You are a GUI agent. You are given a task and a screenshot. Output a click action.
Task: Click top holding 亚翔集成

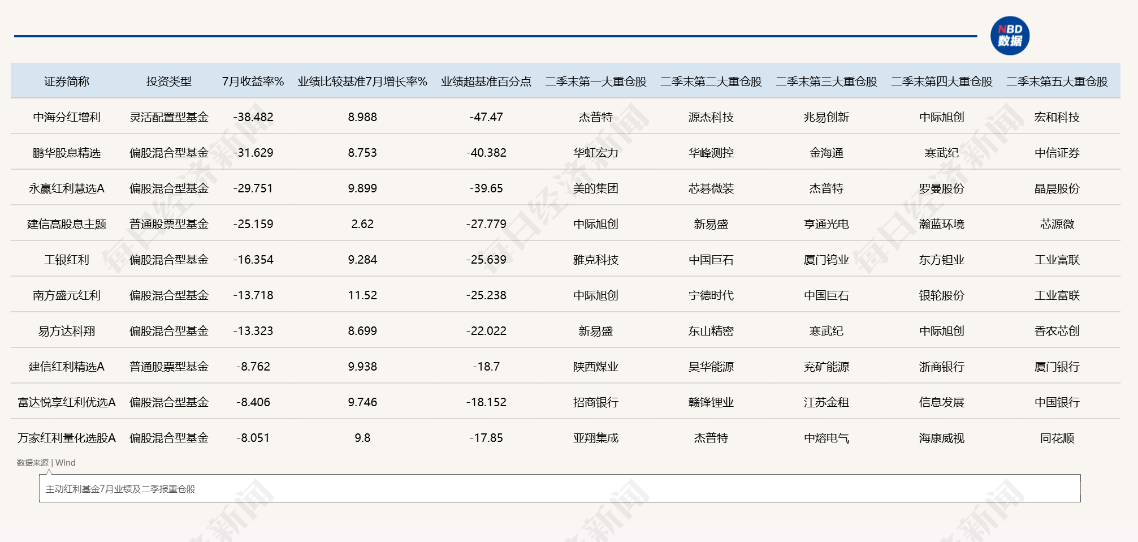(x=596, y=438)
